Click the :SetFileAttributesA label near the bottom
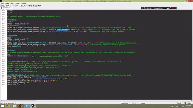Viewport: 193px width, 108px height. (17, 75)
